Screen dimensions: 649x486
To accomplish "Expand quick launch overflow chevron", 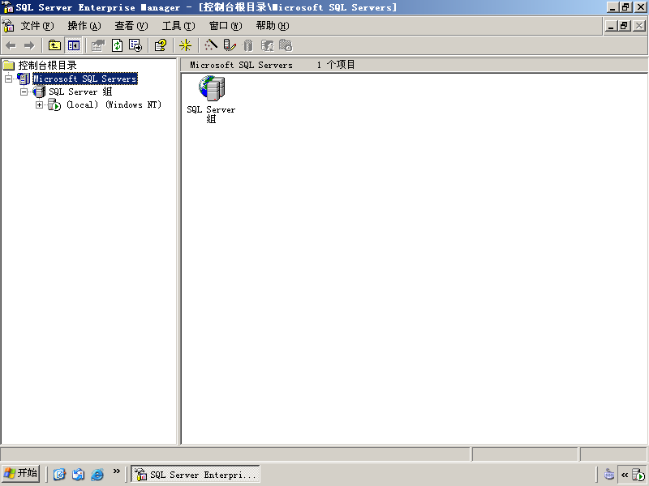I will pos(116,471).
